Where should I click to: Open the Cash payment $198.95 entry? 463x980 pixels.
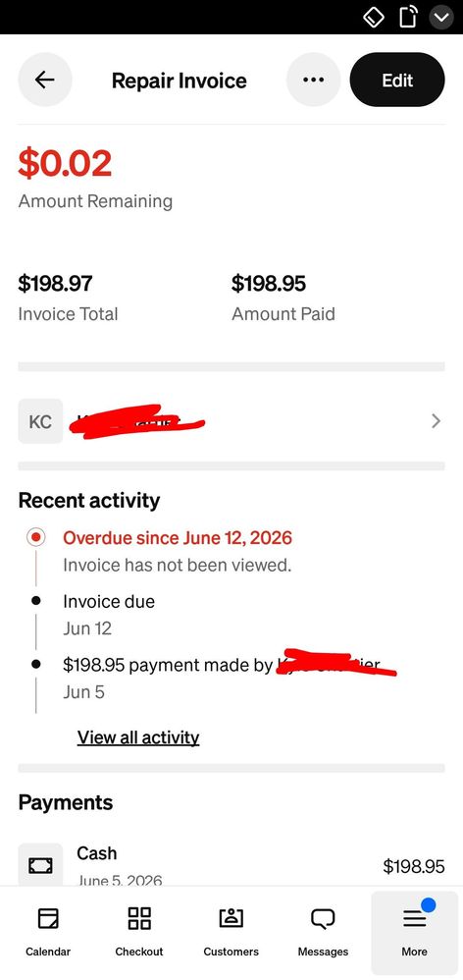[x=231, y=865]
